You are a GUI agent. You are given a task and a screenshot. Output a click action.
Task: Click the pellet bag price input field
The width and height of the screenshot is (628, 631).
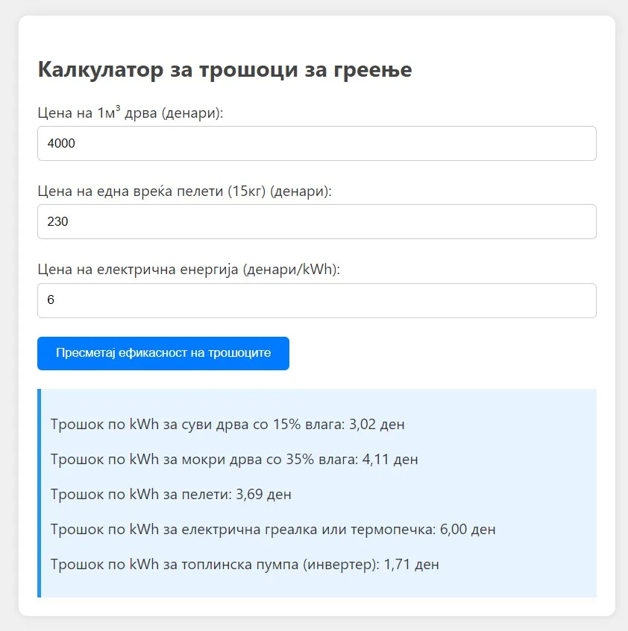point(317,222)
